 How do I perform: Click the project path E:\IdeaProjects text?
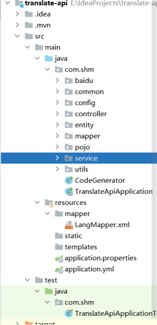click(x=114, y=3)
